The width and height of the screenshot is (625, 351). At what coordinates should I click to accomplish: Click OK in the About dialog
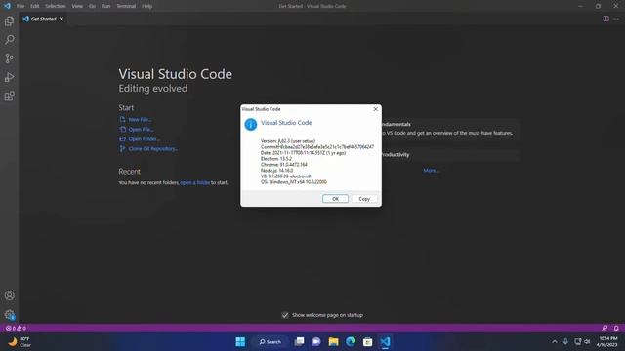(335, 199)
